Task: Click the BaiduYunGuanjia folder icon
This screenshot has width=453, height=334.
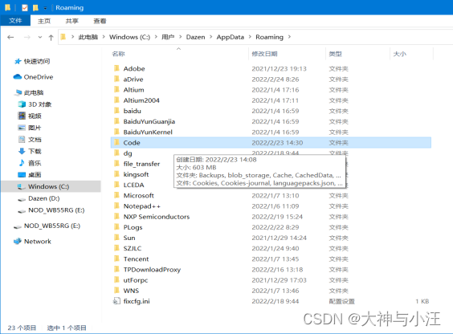Action: (116, 121)
